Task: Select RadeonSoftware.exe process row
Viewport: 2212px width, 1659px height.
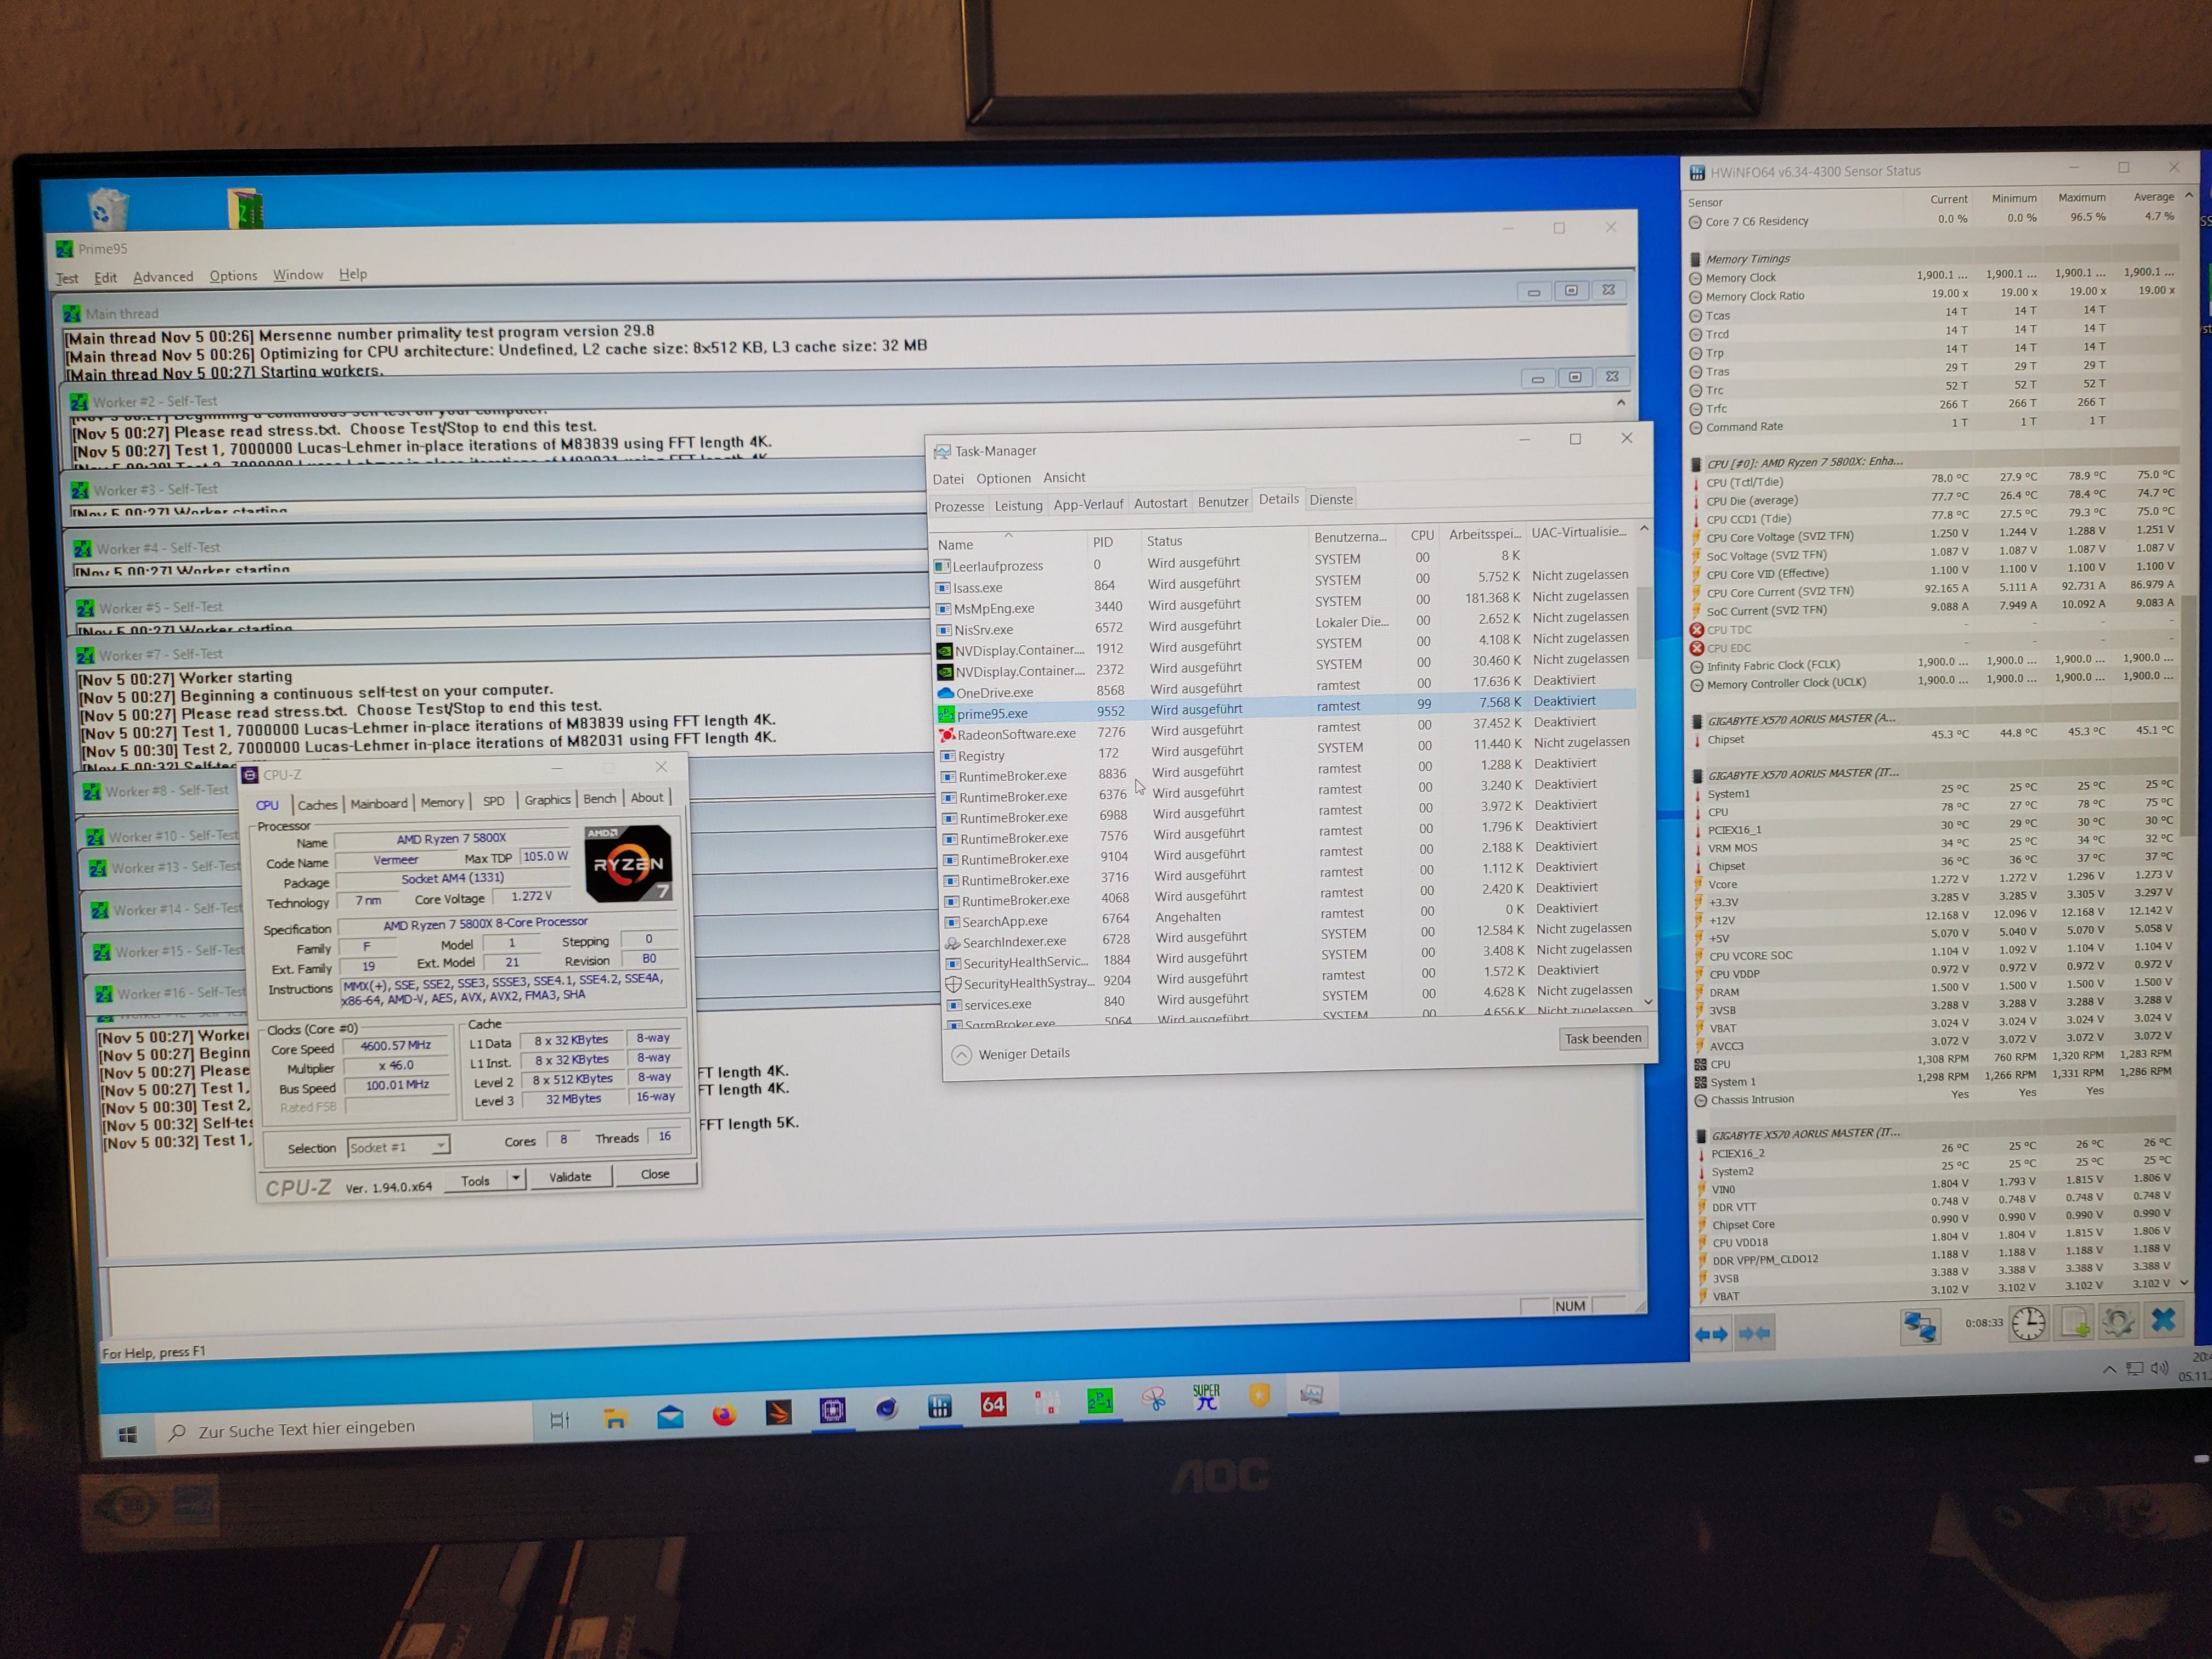Action: (1286, 729)
